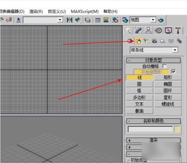The width and height of the screenshot is (187, 163).
Task: Open the Motion panel tab
Action: (x=158, y=30)
